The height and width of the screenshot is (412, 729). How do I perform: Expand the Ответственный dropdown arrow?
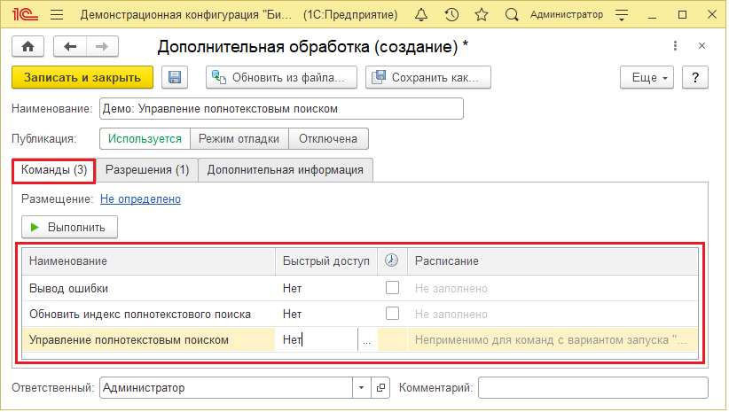click(x=361, y=387)
